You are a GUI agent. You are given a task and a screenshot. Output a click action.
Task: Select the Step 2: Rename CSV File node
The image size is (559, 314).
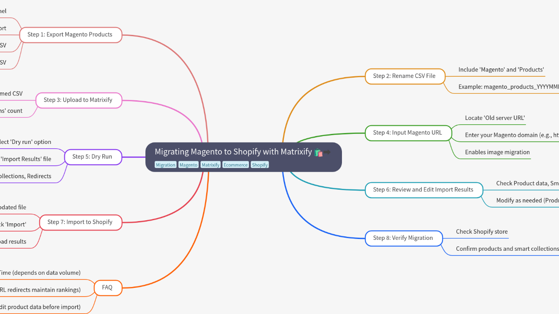tap(404, 76)
